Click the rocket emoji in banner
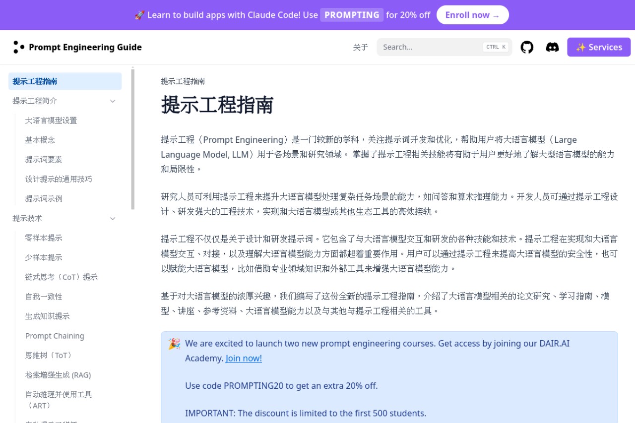 click(139, 15)
